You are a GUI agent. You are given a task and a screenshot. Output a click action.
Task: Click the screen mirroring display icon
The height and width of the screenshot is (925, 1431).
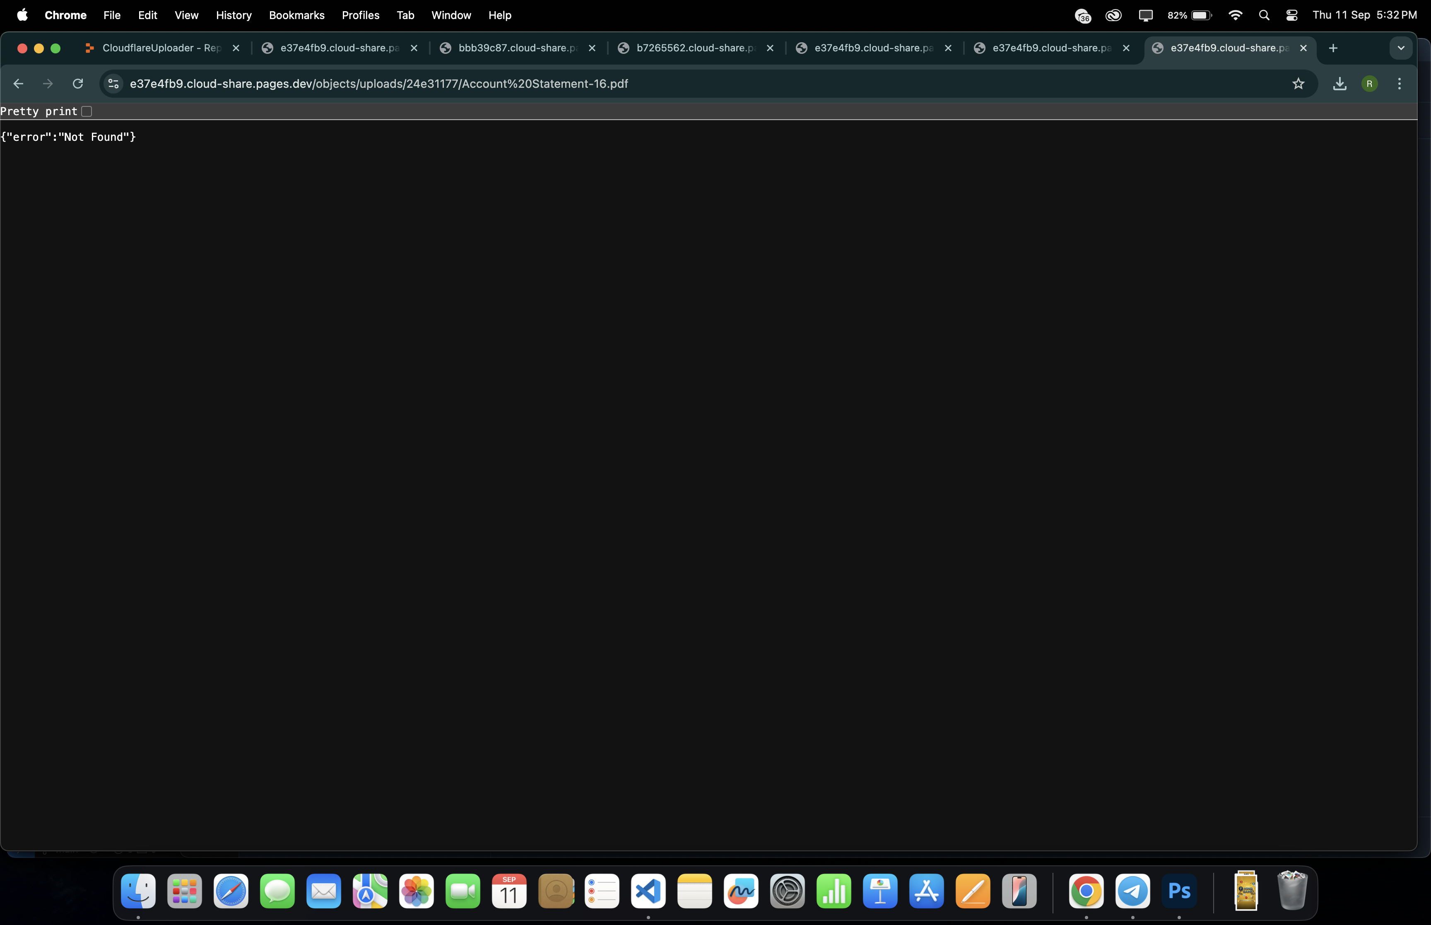tap(1146, 15)
